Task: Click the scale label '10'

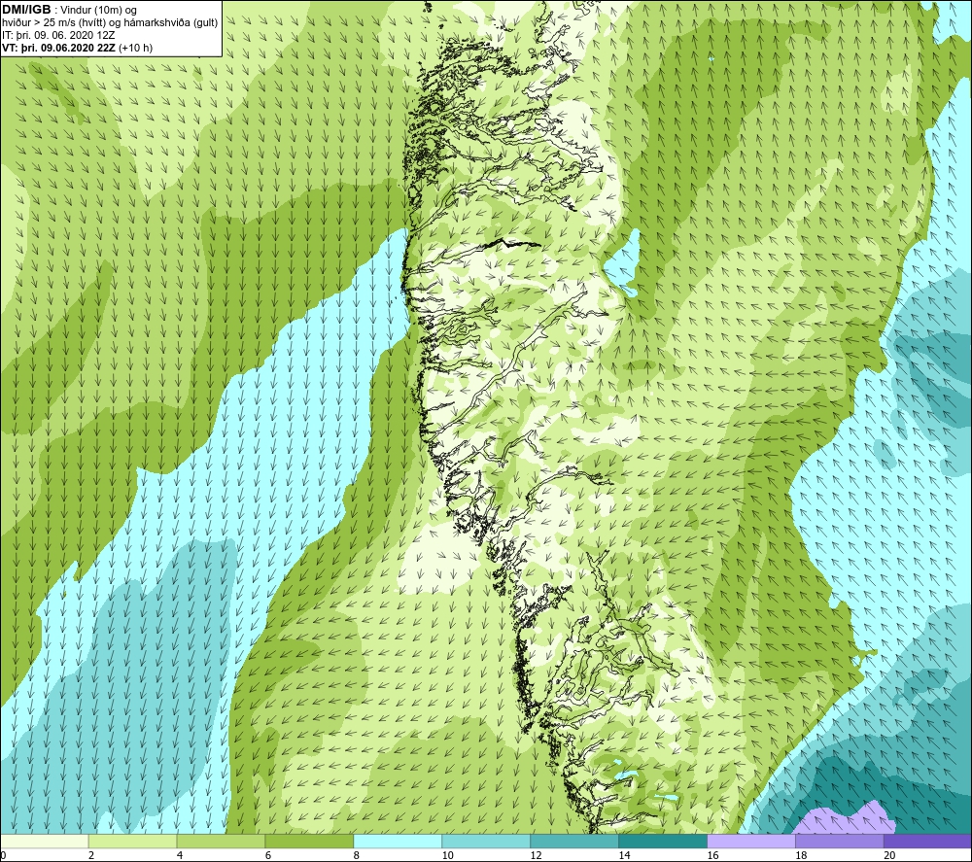Action: coord(447,855)
